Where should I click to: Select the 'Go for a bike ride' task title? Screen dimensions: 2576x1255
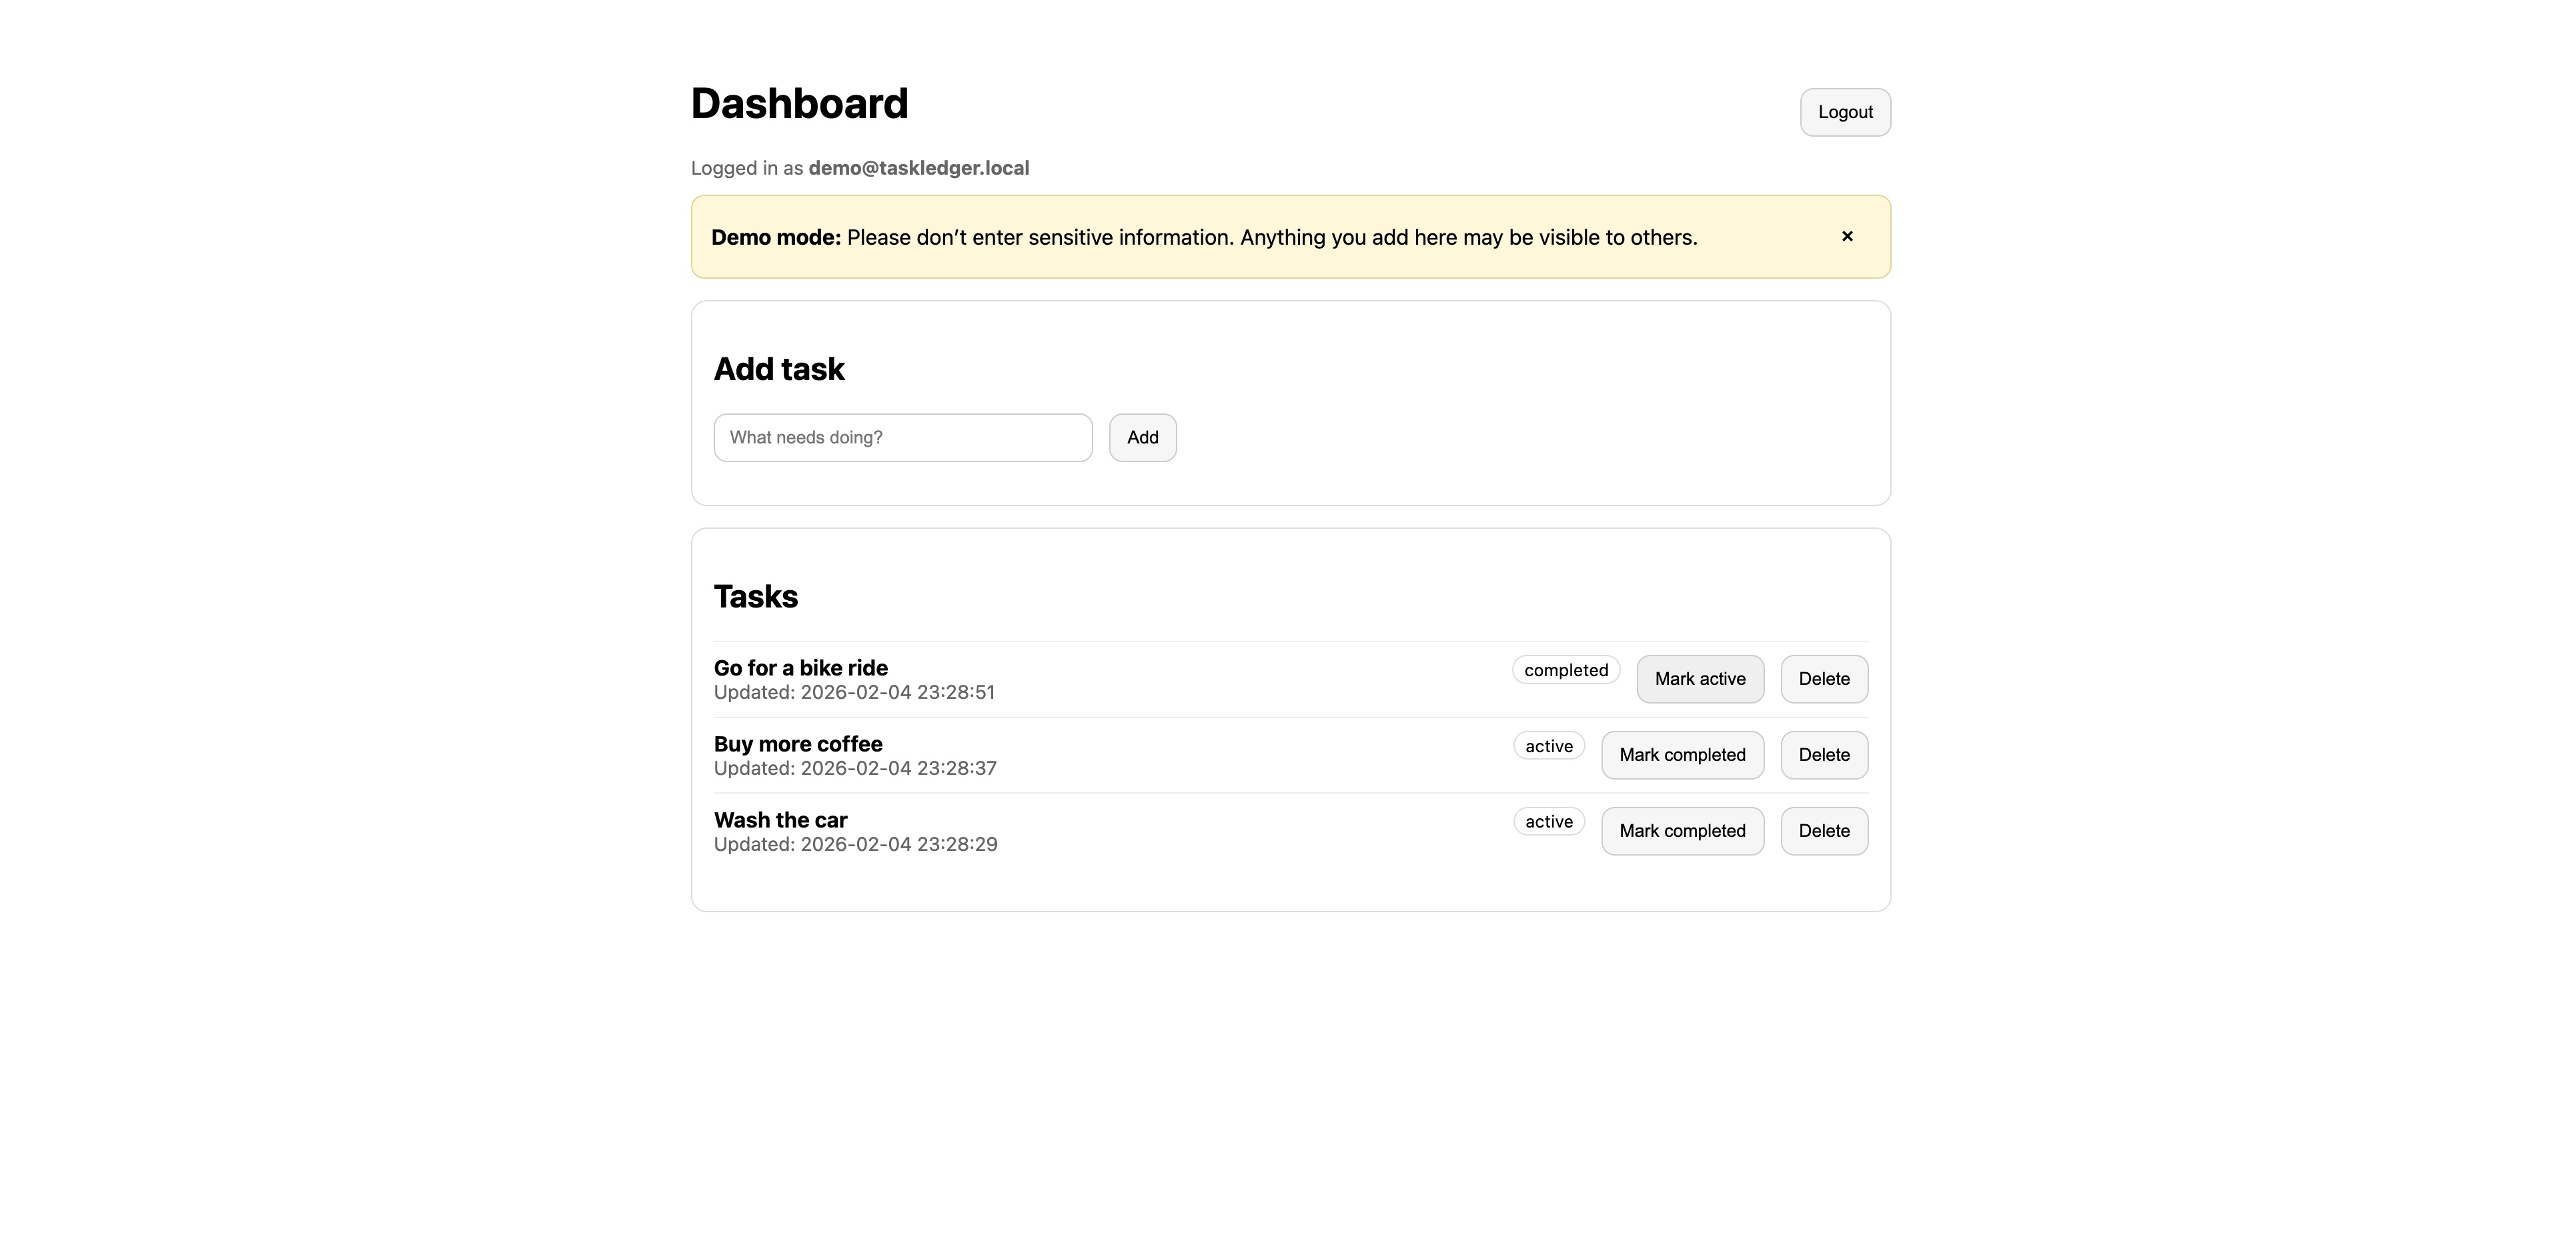[x=800, y=667]
